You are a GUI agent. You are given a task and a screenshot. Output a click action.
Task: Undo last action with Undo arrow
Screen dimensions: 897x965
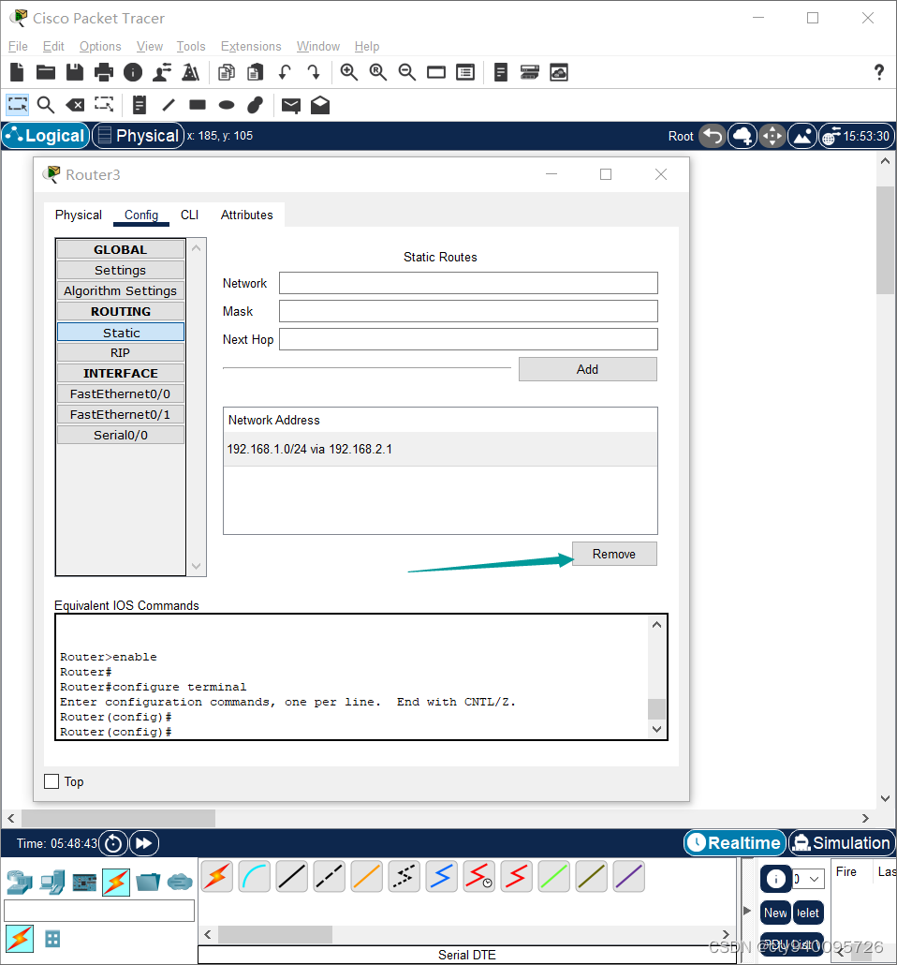tap(285, 73)
